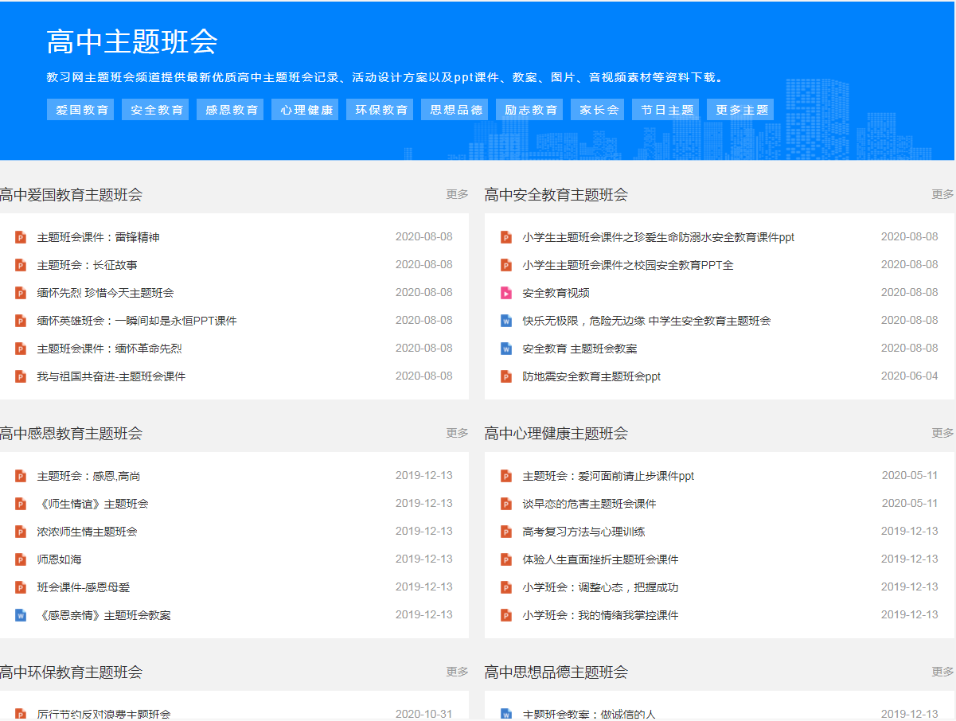Click the PPT icon beside 缅怀英雄班会：一瞬间却是永恒PPT课件
Image resolution: width=956 pixels, height=721 pixels.
[21, 321]
